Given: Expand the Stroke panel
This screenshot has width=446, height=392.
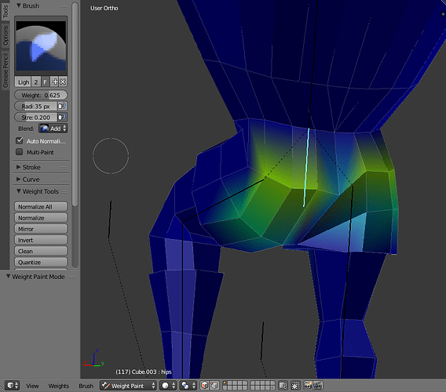Looking at the screenshot, I should coord(19,167).
